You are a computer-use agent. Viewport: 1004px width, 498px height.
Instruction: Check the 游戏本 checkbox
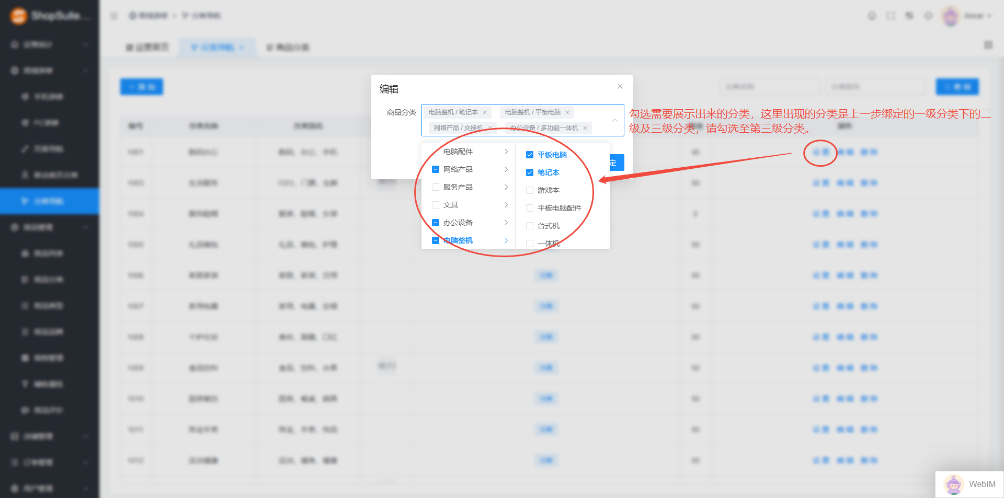(530, 190)
